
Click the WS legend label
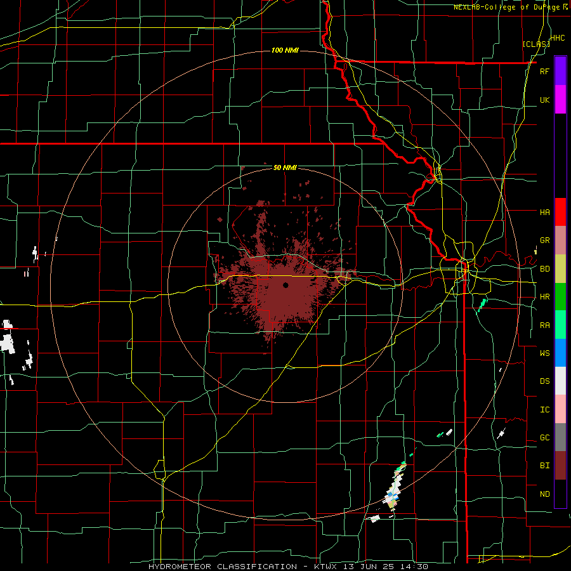(x=544, y=353)
